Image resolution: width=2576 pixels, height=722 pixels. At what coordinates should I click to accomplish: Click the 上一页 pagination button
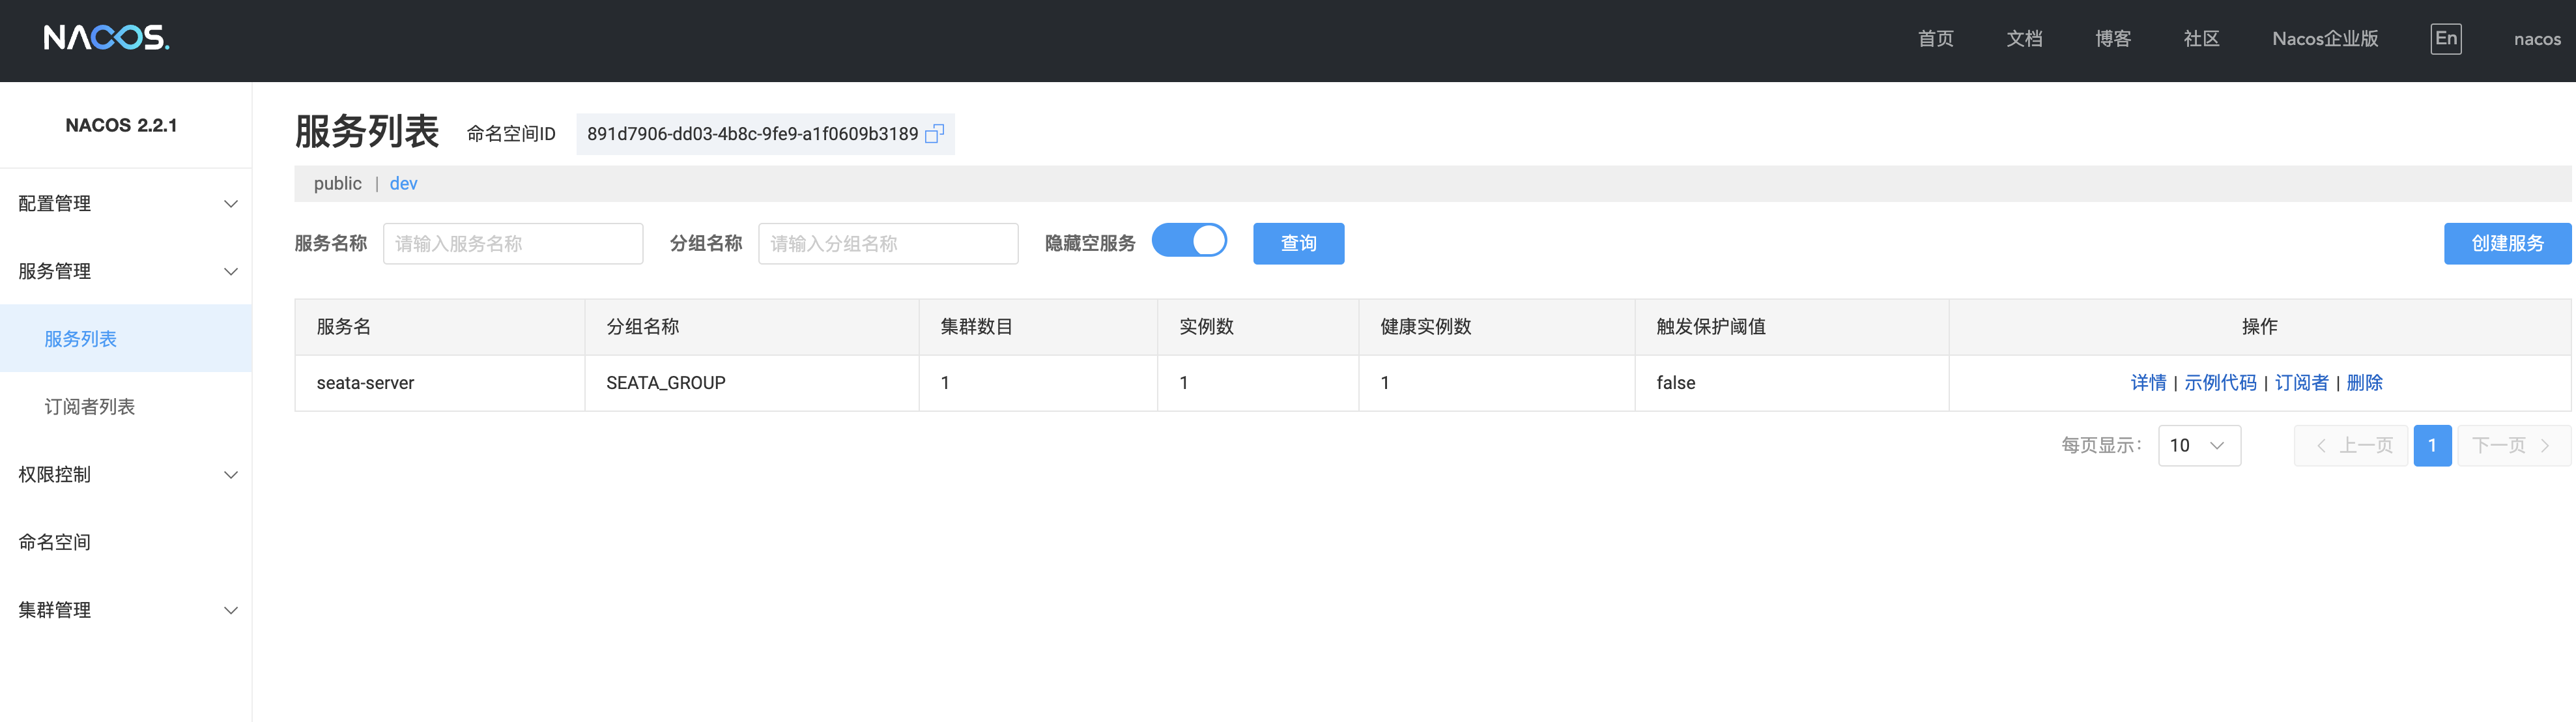point(2350,445)
